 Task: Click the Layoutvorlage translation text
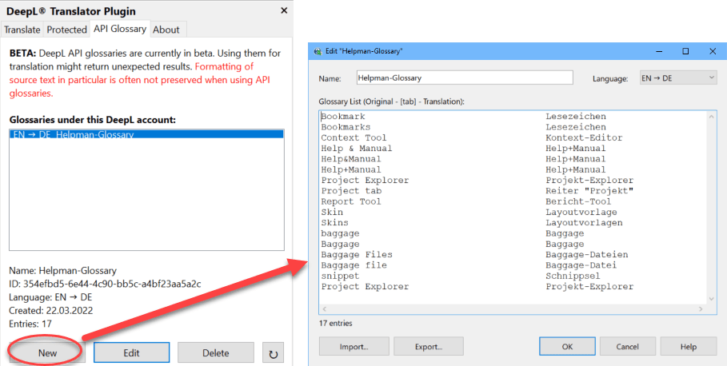click(581, 213)
